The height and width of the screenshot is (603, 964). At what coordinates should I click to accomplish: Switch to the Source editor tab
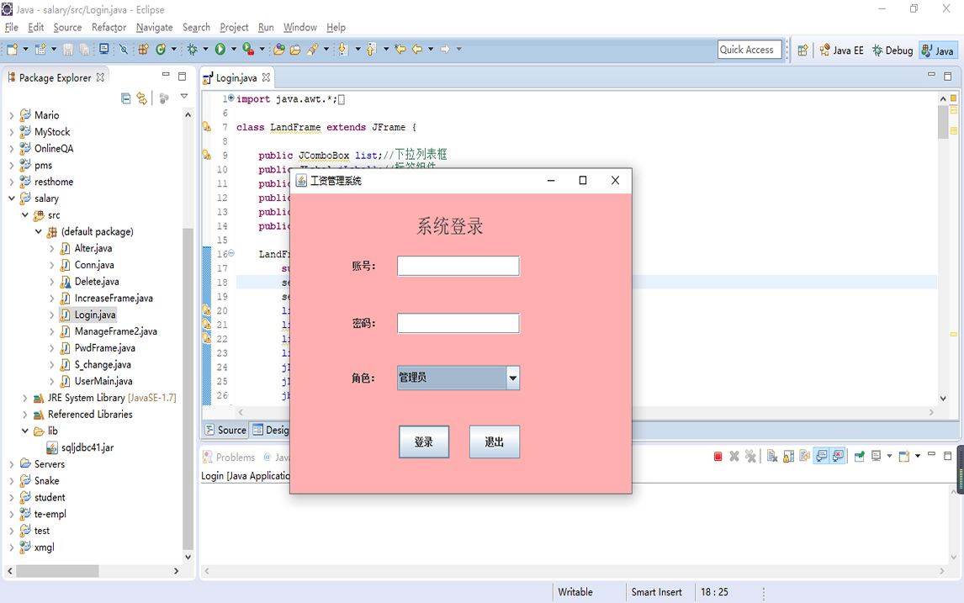coord(225,430)
